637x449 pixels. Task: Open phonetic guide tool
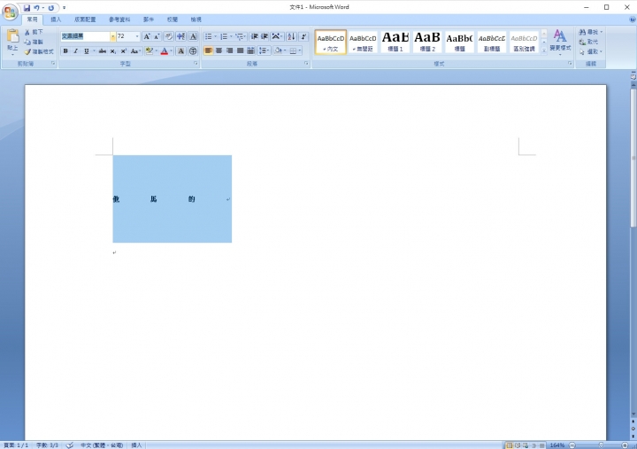tap(180, 36)
